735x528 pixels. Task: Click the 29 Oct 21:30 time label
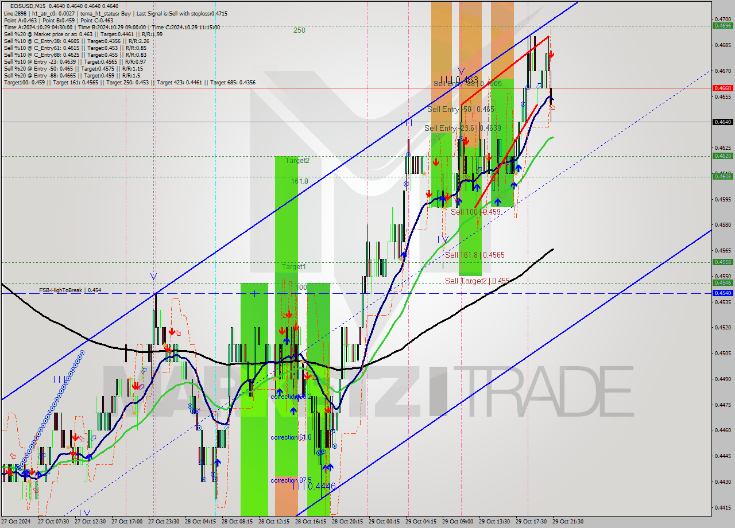[568, 522]
